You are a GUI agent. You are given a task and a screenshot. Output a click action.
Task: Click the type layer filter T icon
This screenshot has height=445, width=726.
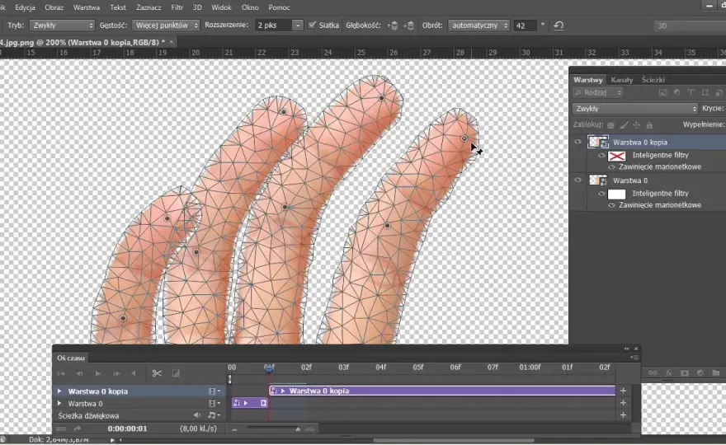point(691,92)
